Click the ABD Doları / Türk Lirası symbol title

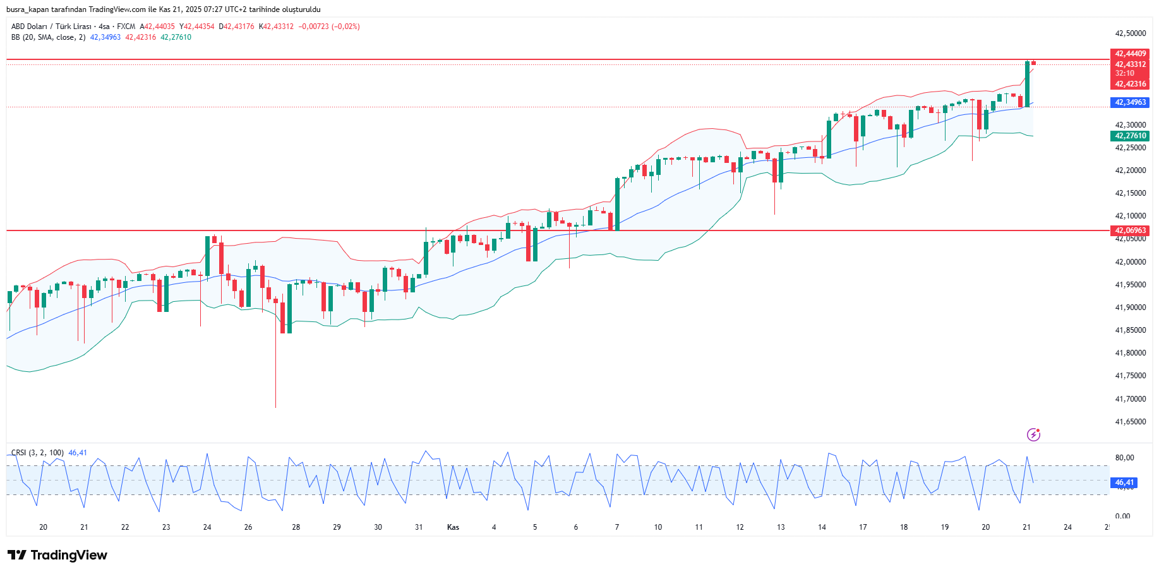51,27
